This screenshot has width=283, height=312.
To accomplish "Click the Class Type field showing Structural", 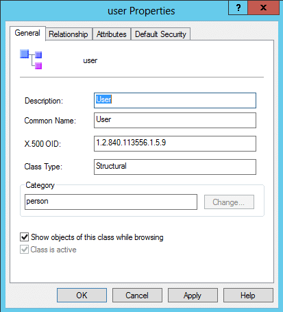I will (175, 167).
